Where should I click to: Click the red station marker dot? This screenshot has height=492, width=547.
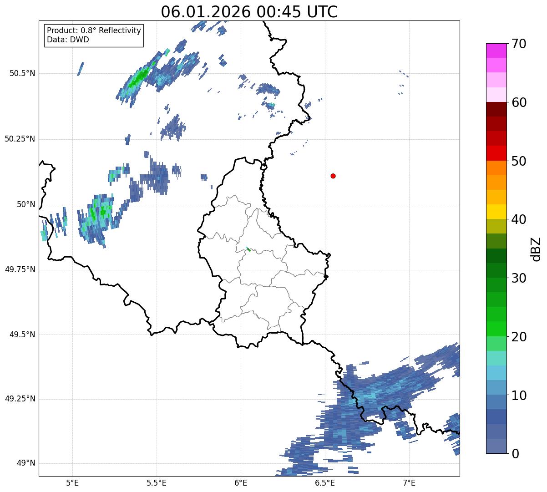point(333,176)
